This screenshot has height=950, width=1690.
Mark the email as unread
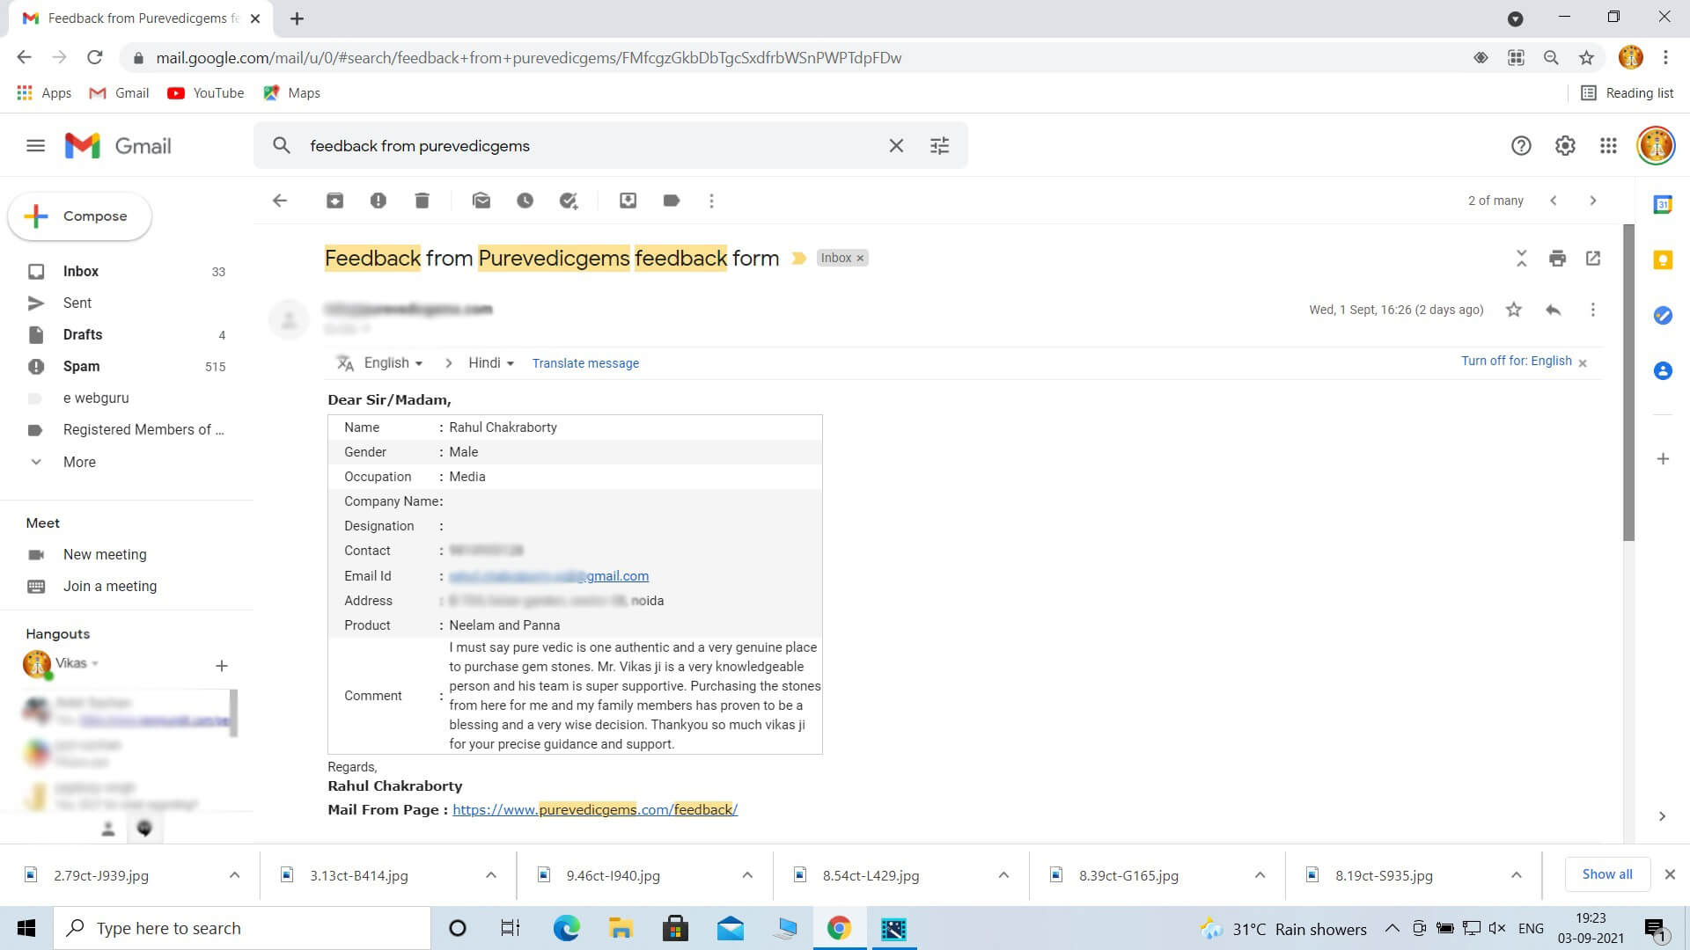coord(481,201)
